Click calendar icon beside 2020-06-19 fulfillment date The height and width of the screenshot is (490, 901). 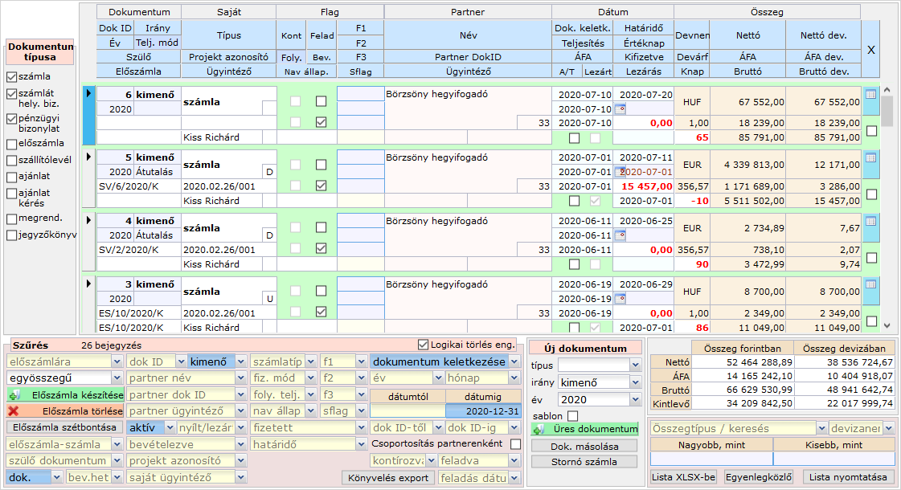pos(619,299)
